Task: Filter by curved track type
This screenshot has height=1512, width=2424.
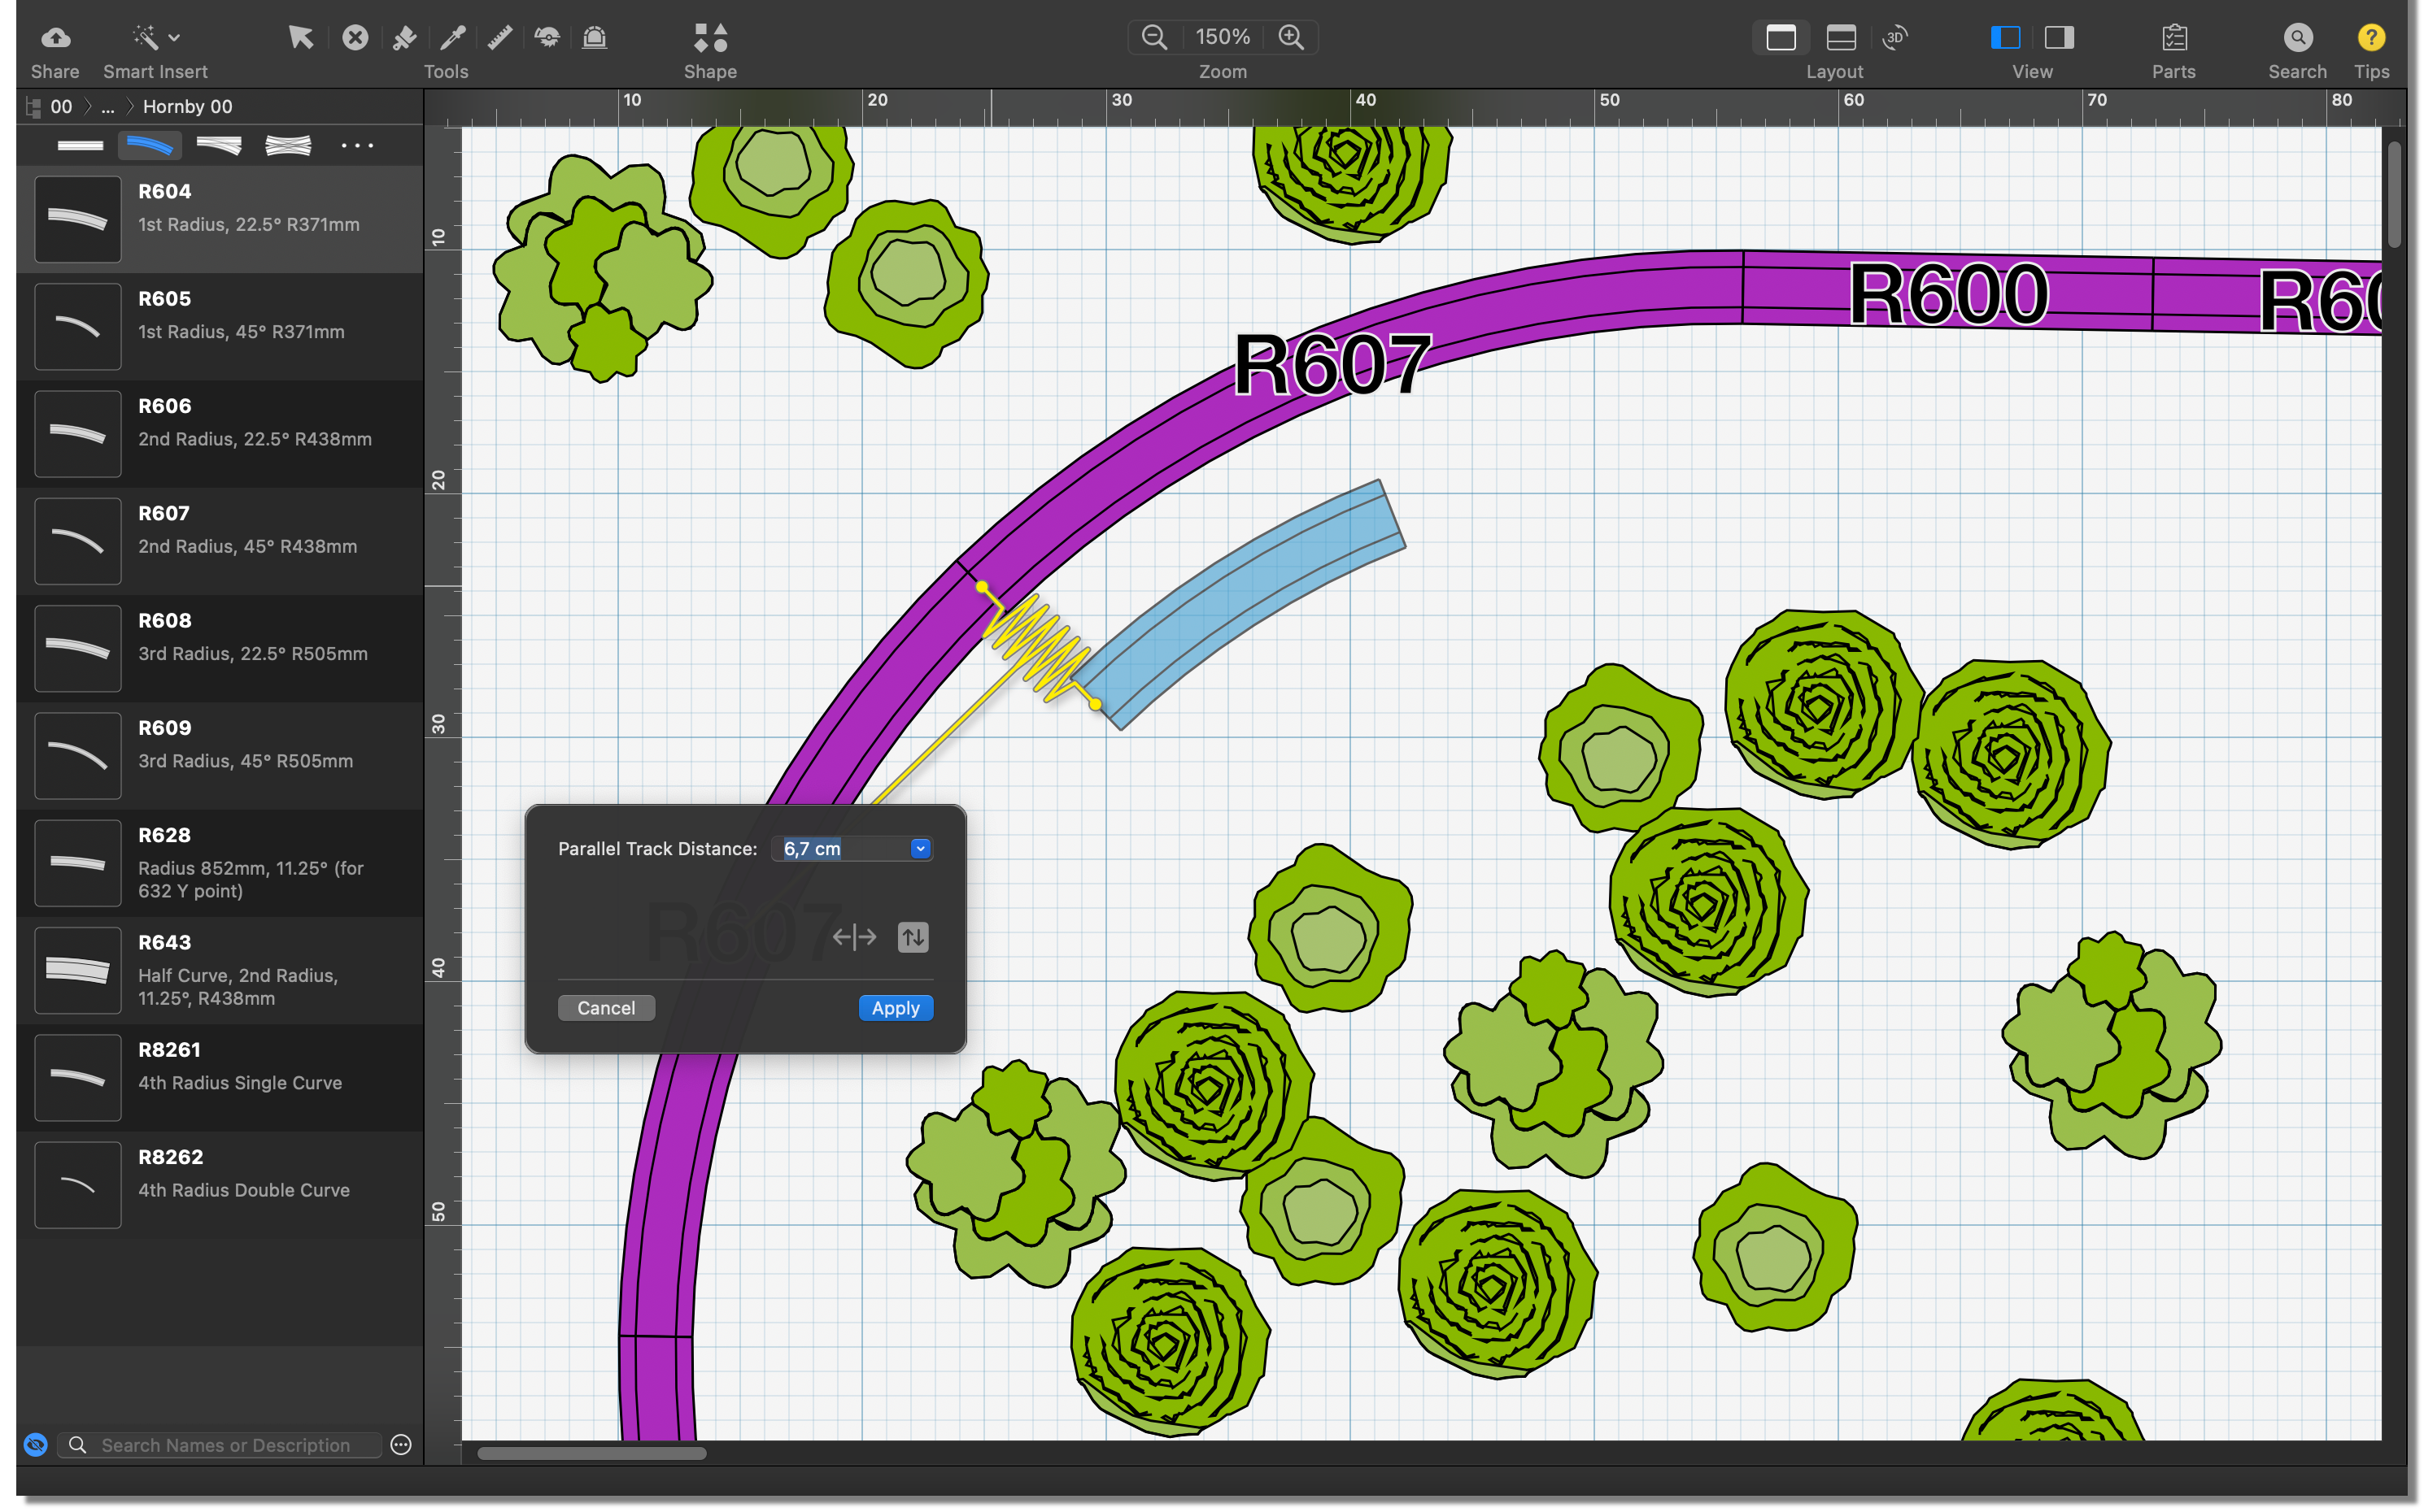Action: point(149,146)
